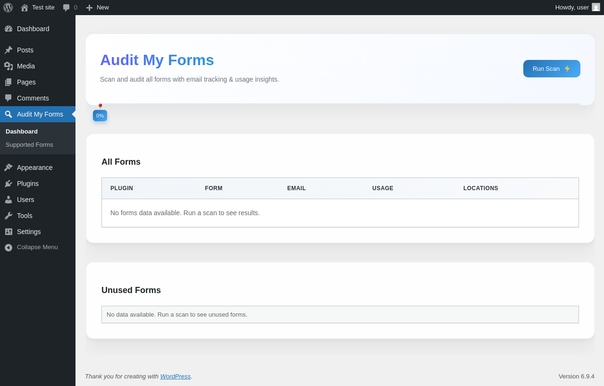The image size is (604, 386).
Task: Click the Plugins plug icon
Action: click(8, 184)
